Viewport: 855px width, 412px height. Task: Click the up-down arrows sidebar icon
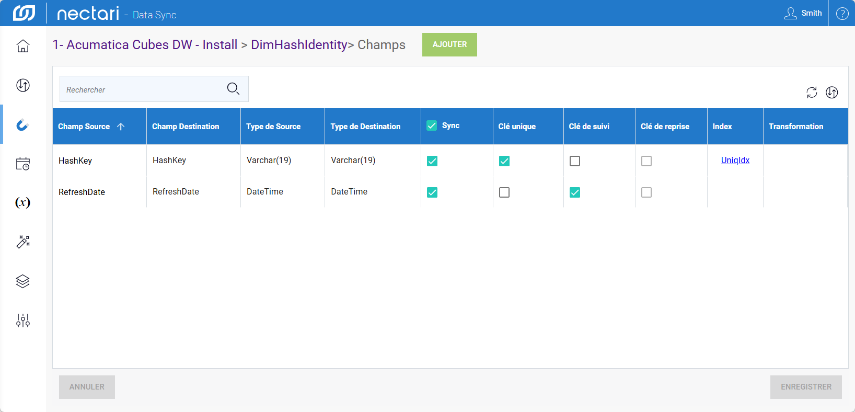click(23, 85)
